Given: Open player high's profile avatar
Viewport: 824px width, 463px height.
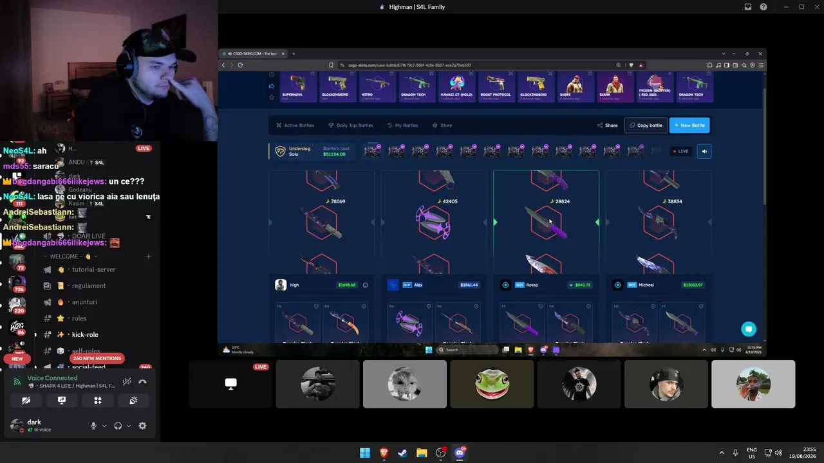Looking at the screenshot, I should pyautogui.click(x=281, y=285).
